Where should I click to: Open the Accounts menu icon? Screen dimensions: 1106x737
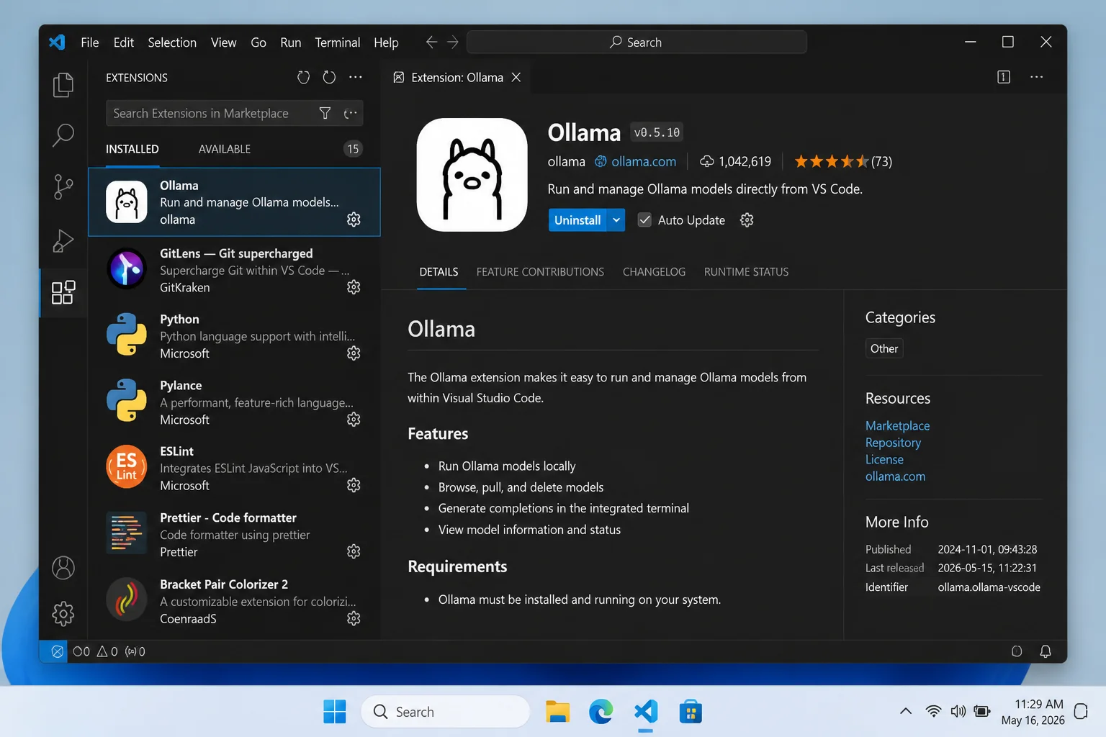63,568
